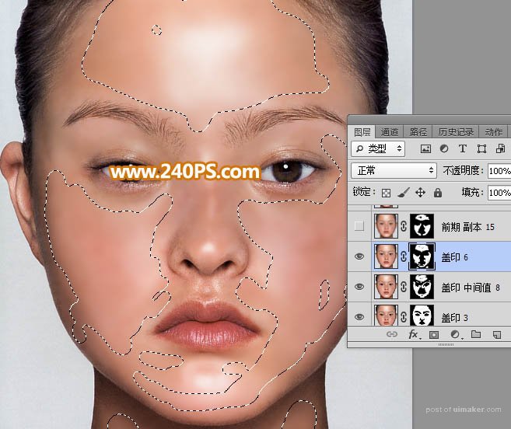
Task: Filter layers by pixel image type
Action: pyautogui.click(x=425, y=149)
